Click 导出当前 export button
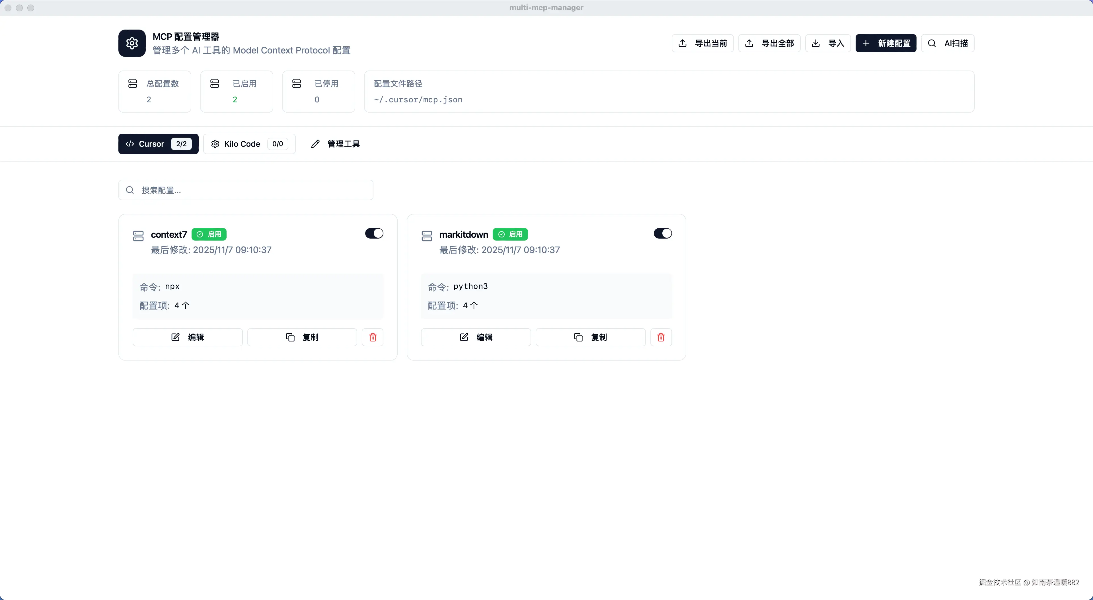The width and height of the screenshot is (1093, 600). click(702, 43)
